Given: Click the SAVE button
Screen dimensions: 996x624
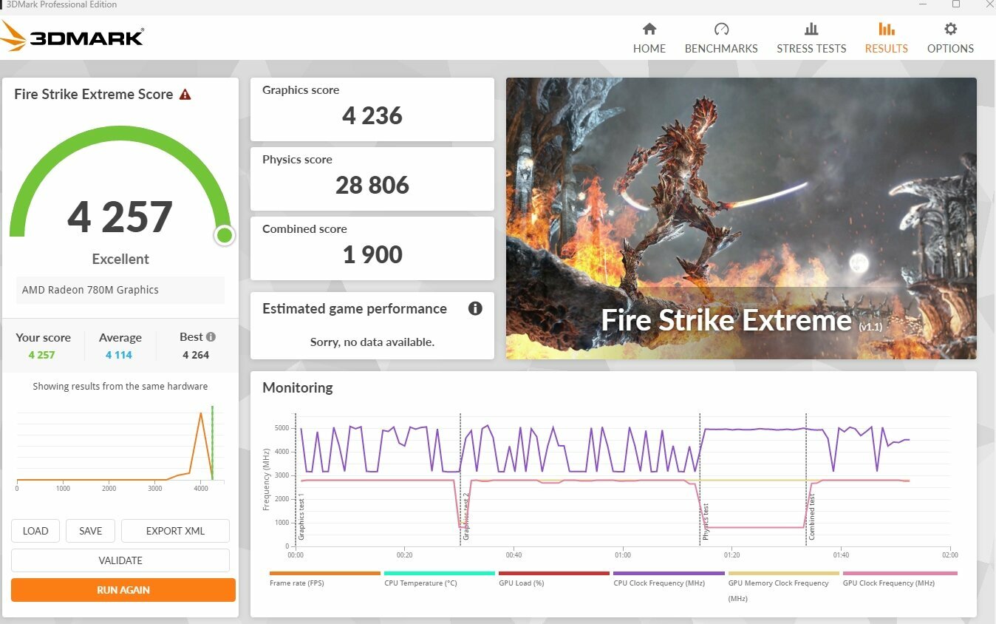Looking at the screenshot, I should [90, 531].
